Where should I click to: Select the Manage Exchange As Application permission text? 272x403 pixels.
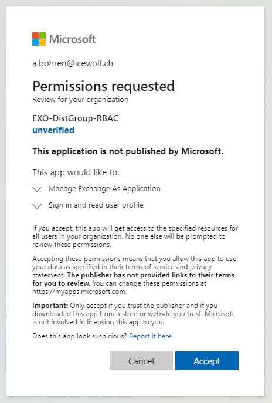point(104,189)
